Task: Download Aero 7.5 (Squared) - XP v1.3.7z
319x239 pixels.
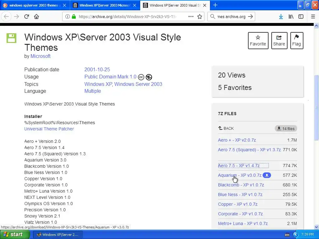Action: 249,150
